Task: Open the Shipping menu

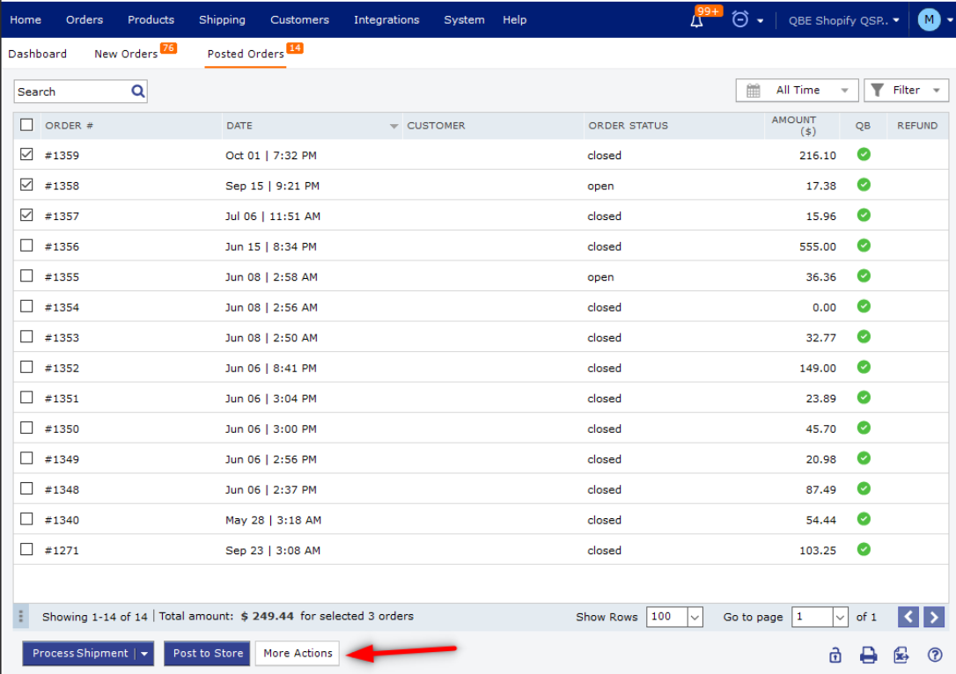Action: (222, 19)
